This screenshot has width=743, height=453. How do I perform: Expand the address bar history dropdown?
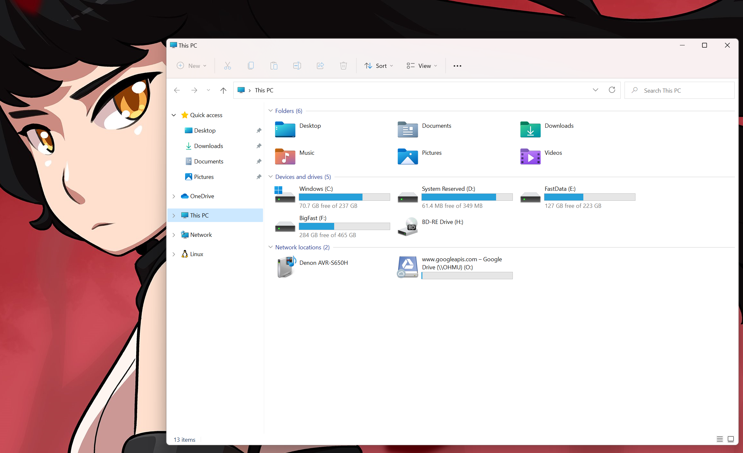click(596, 90)
